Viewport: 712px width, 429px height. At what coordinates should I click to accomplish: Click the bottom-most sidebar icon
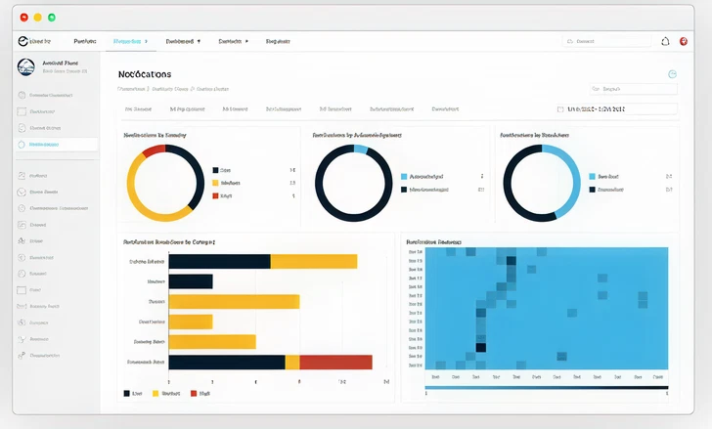coord(22,356)
